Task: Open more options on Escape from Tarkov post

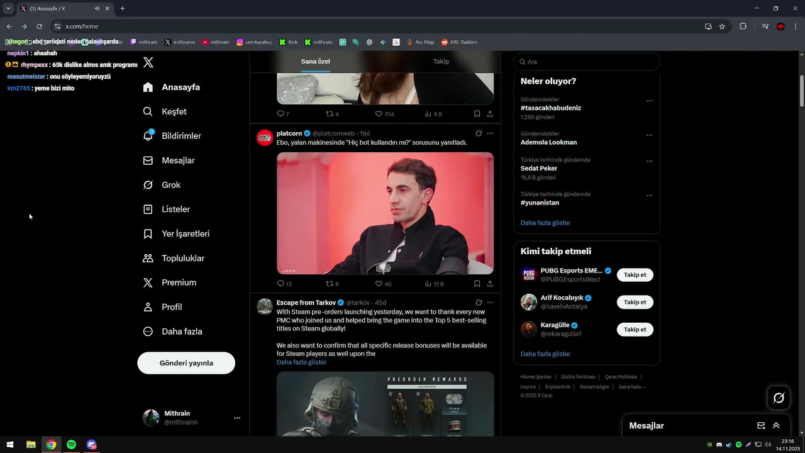Action: tap(490, 303)
